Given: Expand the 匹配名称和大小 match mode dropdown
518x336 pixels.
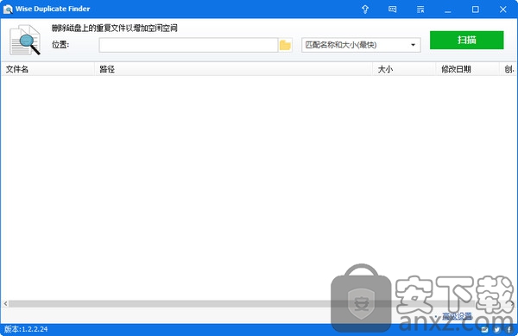Looking at the screenshot, I should click(x=361, y=45).
